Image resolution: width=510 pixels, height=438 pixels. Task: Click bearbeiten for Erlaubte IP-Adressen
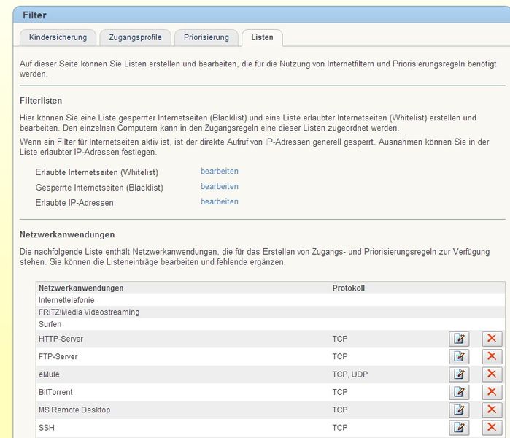pyautogui.click(x=219, y=202)
